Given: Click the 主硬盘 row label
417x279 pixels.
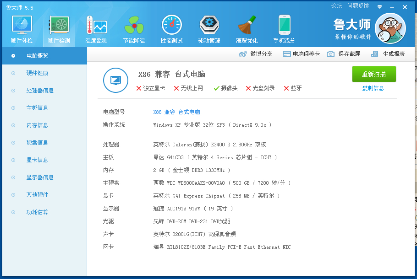Looking at the screenshot, I should (x=111, y=183).
